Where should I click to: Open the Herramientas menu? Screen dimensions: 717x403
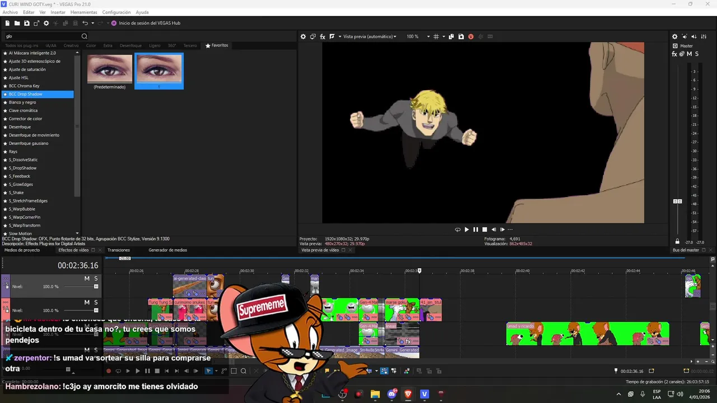[83, 12]
